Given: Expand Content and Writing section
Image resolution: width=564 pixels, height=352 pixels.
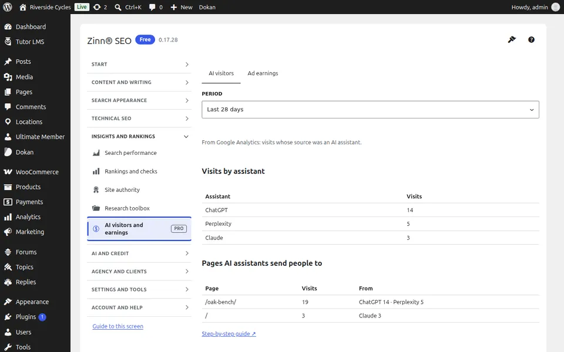Looking at the screenshot, I should click(139, 82).
